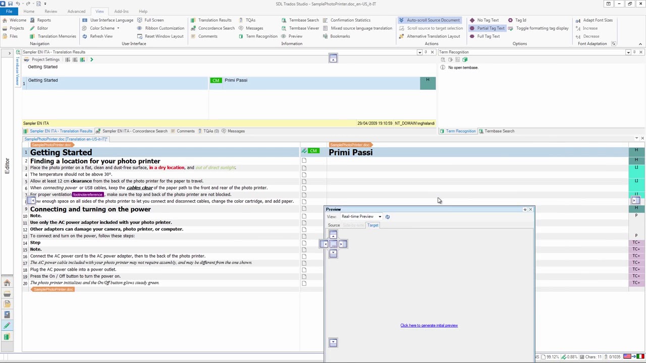This screenshot has height=363, width=646.
Task: Click Save icon in quick access toolbar
Action: [10, 4]
